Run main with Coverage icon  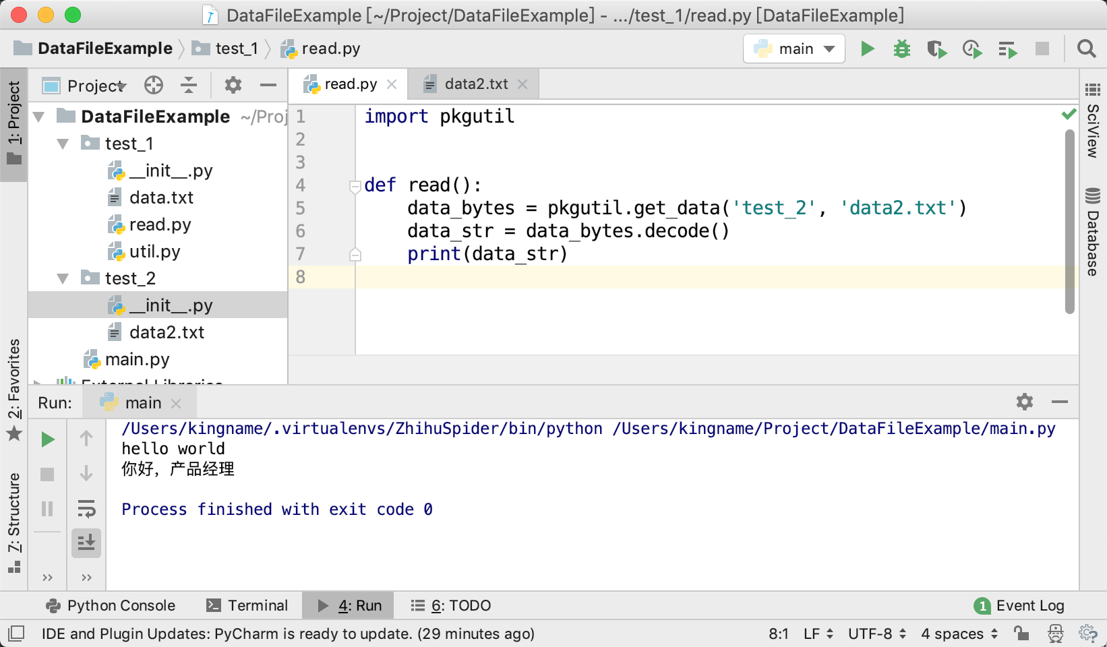pyautogui.click(x=936, y=49)
